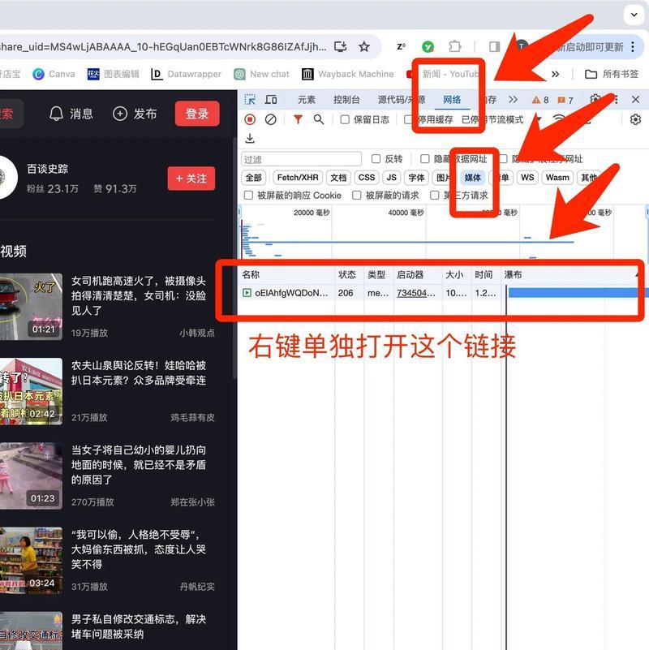Screen dimensions: 649x650
Task: Close the DevTools panel
Action: (635, 100)
